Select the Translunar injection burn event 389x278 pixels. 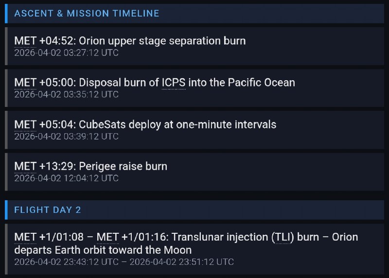194,249
